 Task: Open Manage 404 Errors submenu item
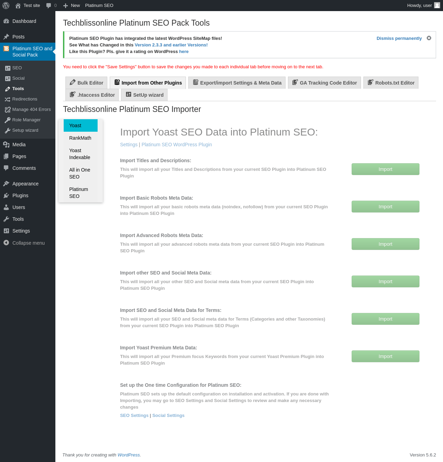tap(31, 110)
